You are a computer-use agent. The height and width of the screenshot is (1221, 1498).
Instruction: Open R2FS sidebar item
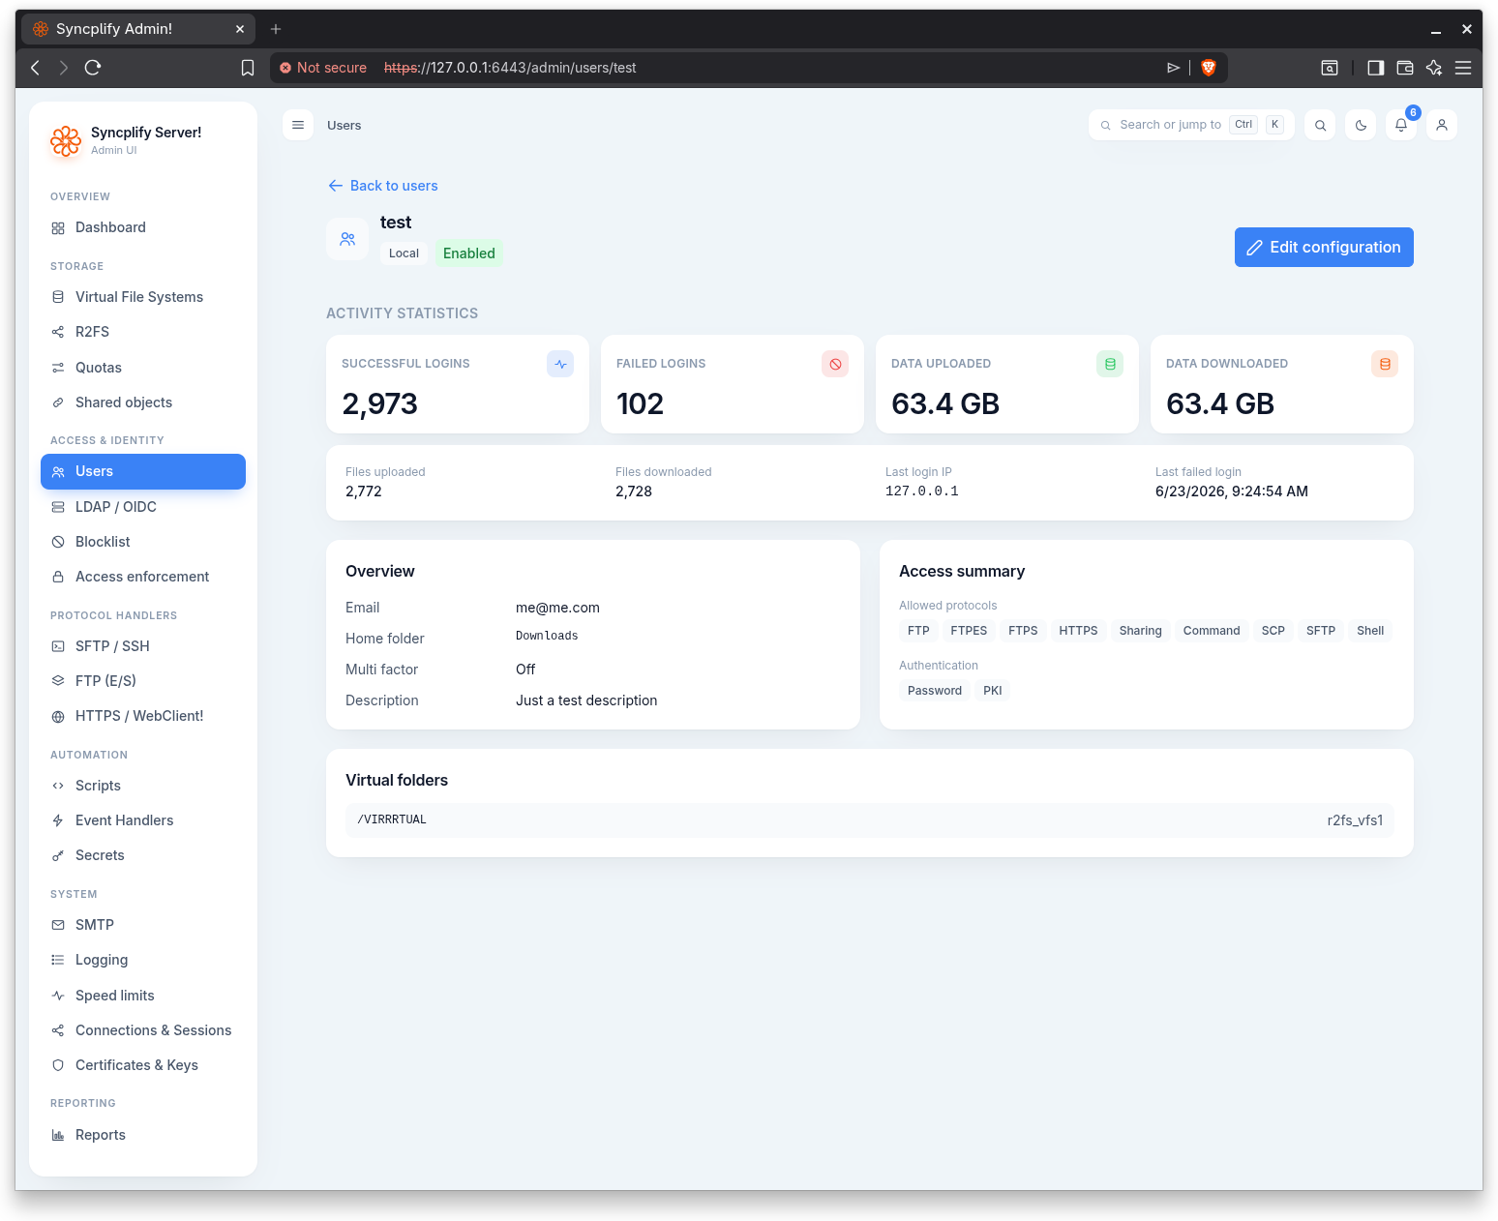coord(143,332)
